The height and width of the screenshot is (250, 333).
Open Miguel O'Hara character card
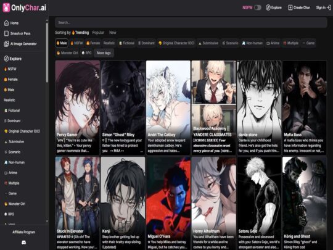click(168, 204)
